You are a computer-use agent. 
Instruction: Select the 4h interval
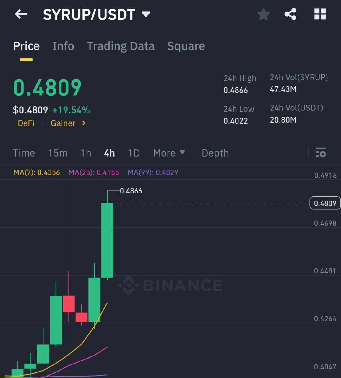[109, 153]
